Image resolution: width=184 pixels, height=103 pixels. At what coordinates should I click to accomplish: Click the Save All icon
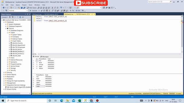pos(24,8)
